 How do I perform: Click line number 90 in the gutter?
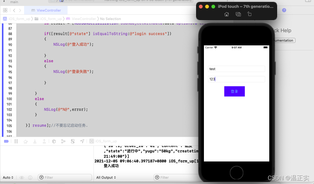tap(10, 45)
